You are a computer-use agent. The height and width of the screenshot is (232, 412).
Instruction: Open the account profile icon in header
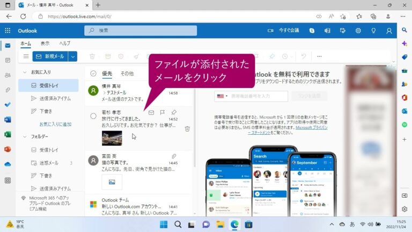point(389,31)
